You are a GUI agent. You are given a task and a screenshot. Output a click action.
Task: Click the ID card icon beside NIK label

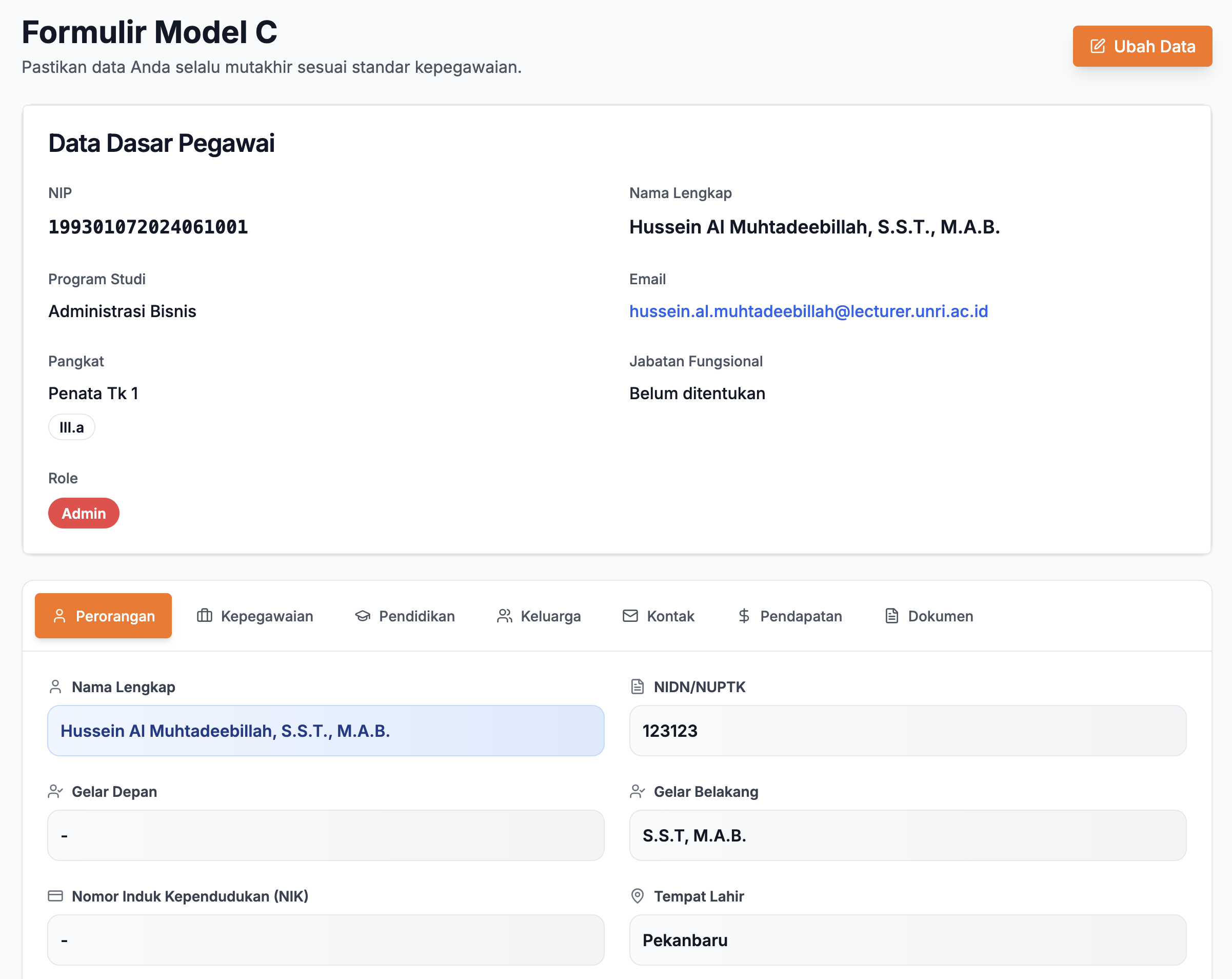coord(55,896)
